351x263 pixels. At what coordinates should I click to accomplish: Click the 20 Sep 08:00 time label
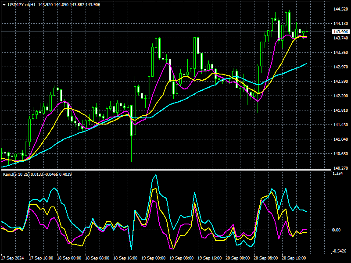(x=266, y=258)
